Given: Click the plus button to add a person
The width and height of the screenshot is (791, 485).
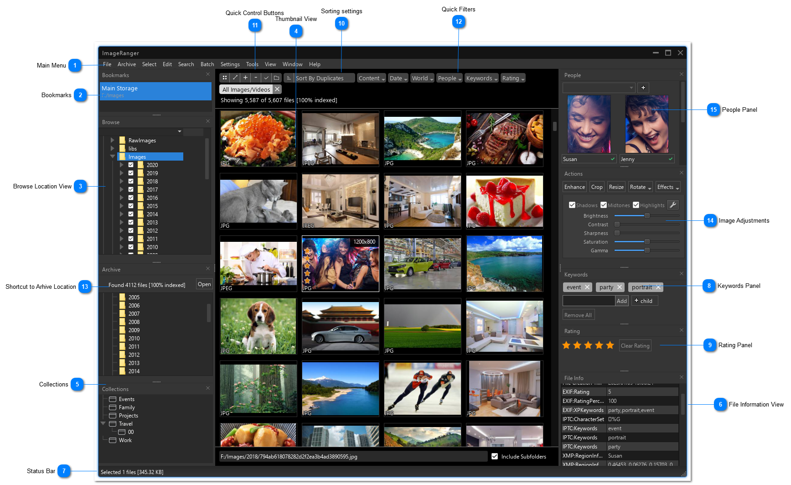Looking at the screenshot, I should [x=643, y=88].
